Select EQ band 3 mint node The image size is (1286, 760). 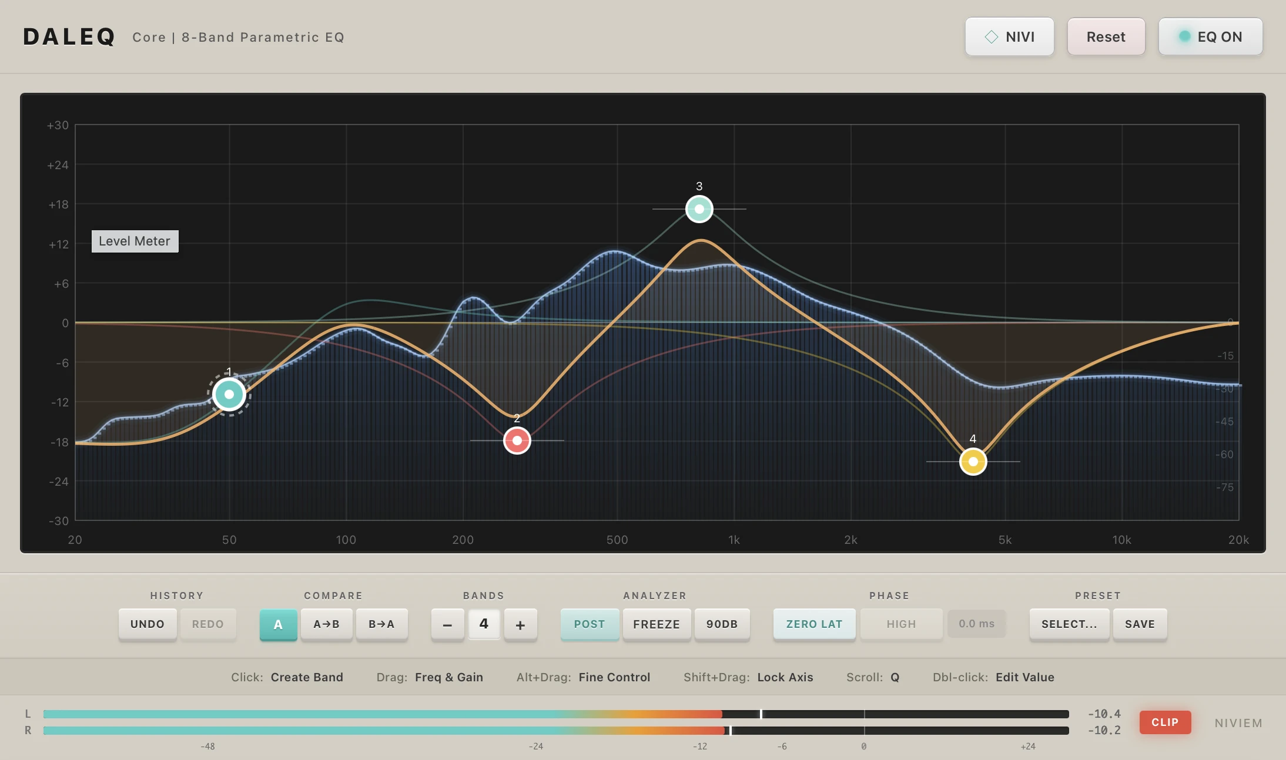tap(699, 209)
